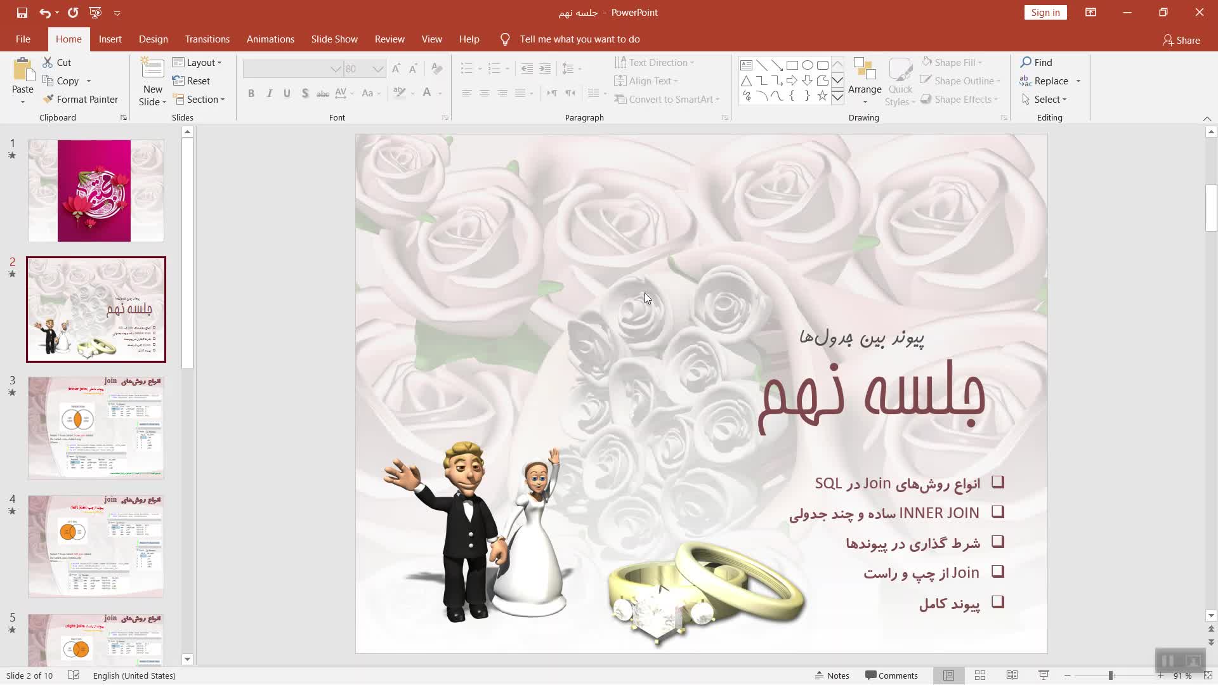Click the New Slide icon
Image resolution: width=1218 pixels, height=685 pixels.
(152, 68)
